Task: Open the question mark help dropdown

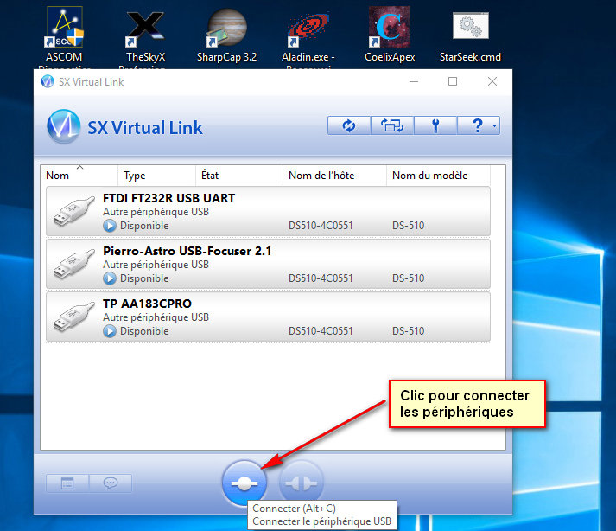Action: click(479, 126)
